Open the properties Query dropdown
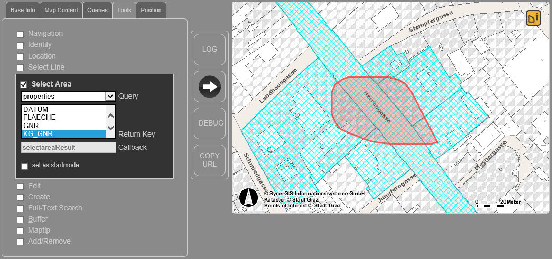The image size is (552, 259). [69, 97]
